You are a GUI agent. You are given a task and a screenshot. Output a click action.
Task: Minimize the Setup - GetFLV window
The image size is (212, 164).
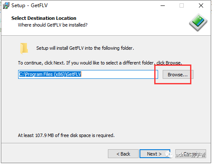pyautogui.click(x=163, y=5)
